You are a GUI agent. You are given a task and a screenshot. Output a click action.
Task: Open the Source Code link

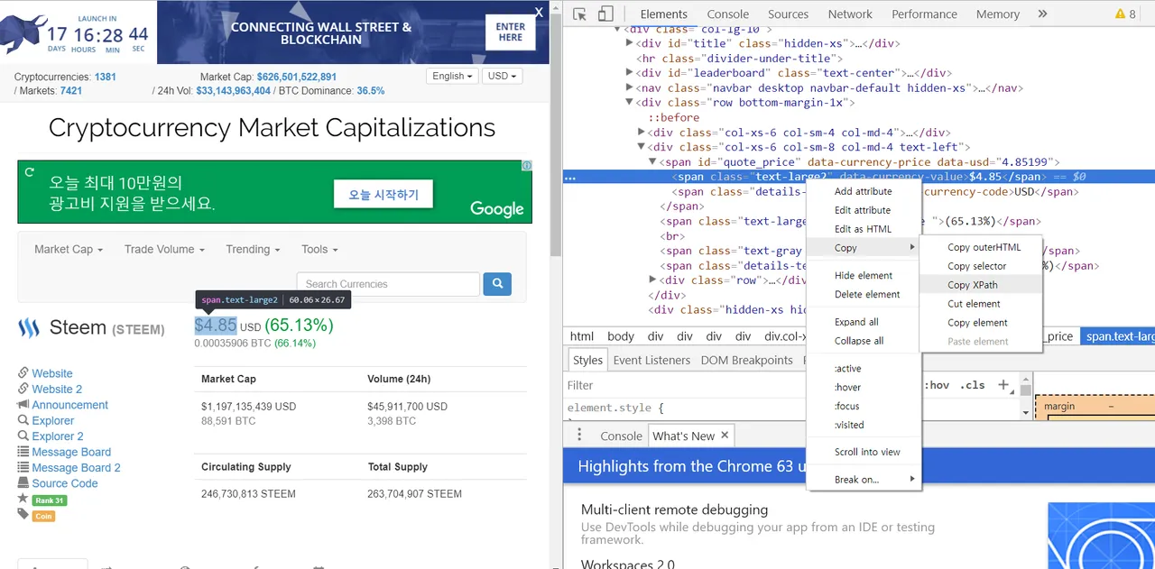click(65, 483)
